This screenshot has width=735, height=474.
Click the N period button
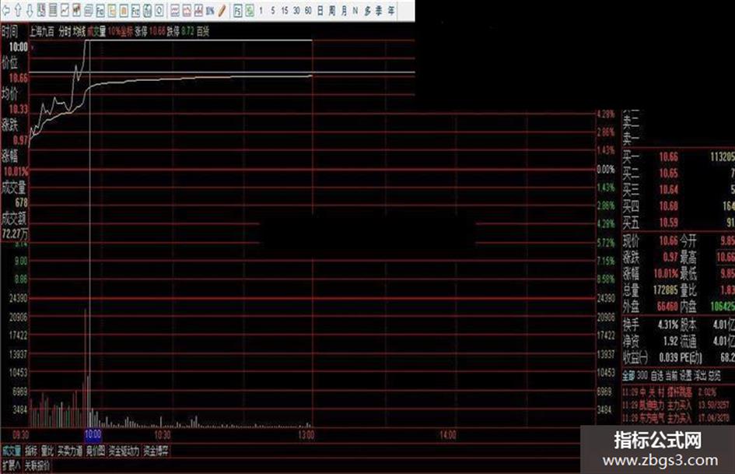click(355, 10)
